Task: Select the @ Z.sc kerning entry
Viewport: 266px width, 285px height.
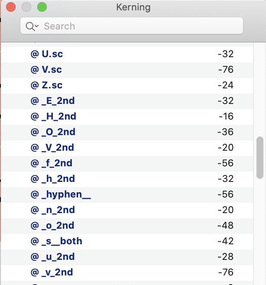Action: click(x=127, y=86)
